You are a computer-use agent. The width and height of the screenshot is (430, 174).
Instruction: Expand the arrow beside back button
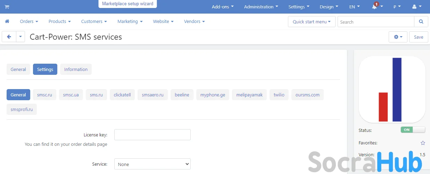click(20, 37)
